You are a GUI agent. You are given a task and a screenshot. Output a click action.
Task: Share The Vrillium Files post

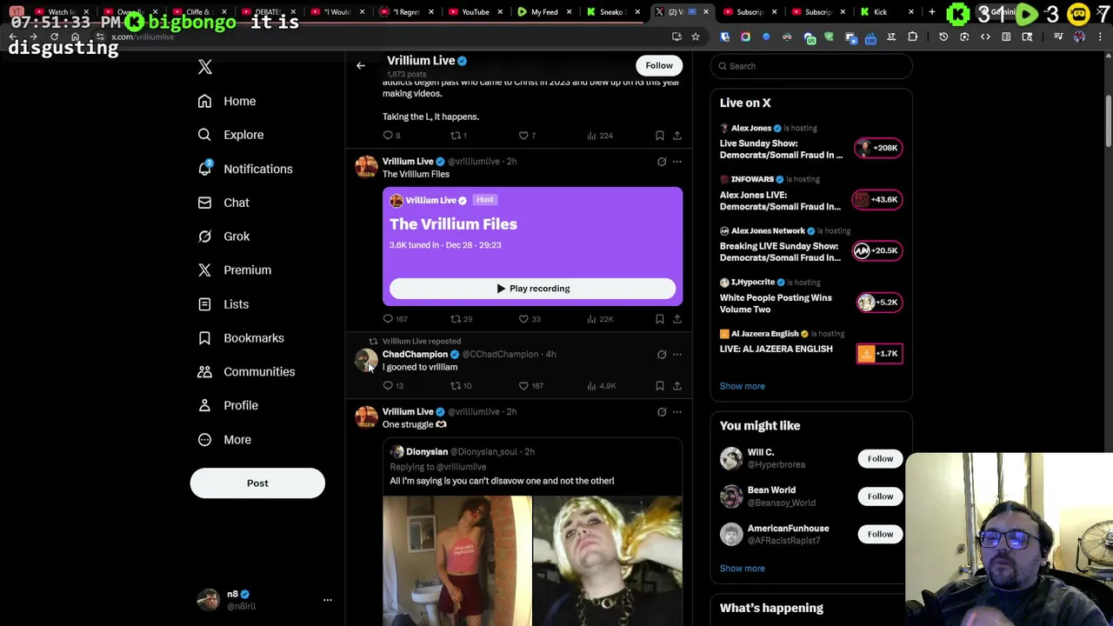(677, 319)
